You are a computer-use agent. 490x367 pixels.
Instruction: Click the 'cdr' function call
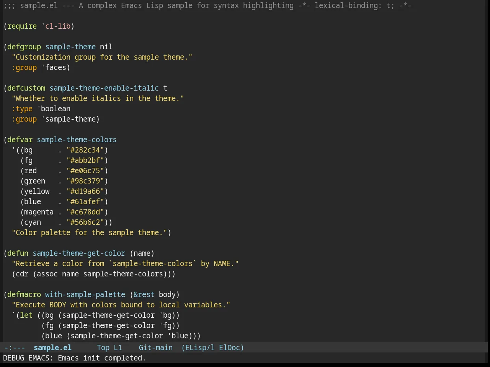pyautogui.click(x=22, y=274)
